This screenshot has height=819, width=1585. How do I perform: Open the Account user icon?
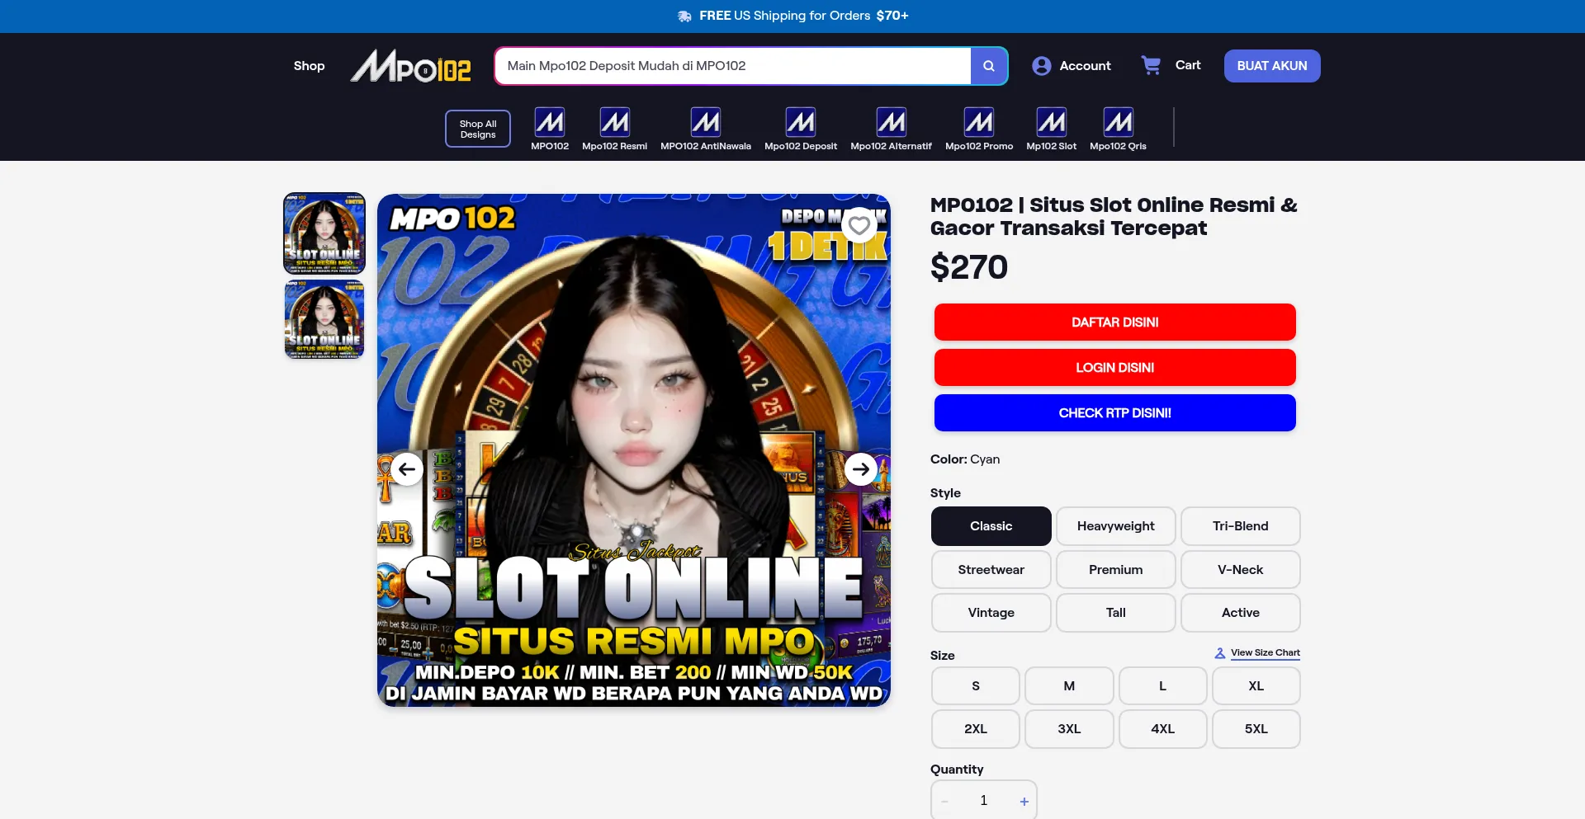pyautogui.click(x=1041, y=66)
